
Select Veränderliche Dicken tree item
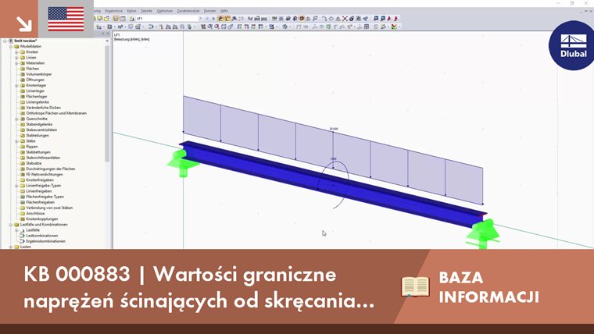(x=43, y=108)
